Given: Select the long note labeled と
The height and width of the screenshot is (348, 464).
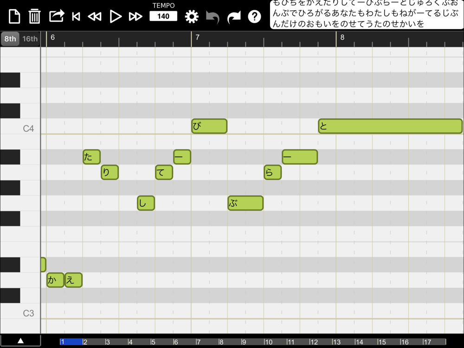Looking at the screenshot, I should pyautogui.click(x=390, y=126).
